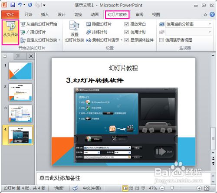Go to next slide double-arrow button
Screen dimensions: 217x193
pyautogui.click(x=213, y=164)
